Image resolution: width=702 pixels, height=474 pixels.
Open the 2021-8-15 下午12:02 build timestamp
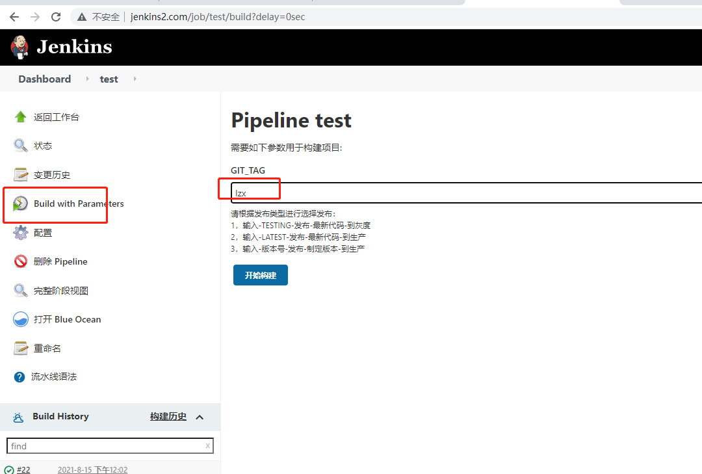pyautogui.click(x=93, y=469)
